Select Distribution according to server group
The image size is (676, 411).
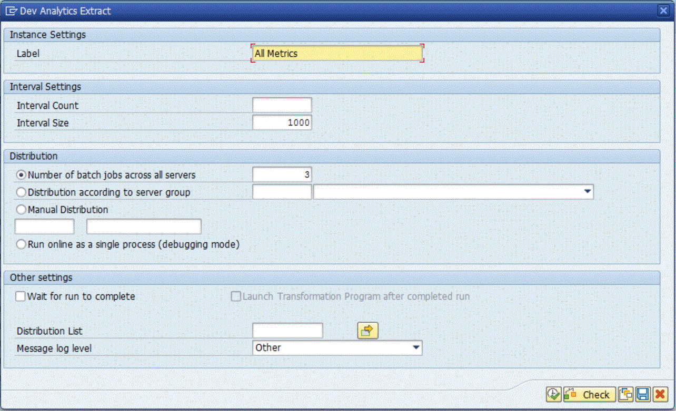coord(22,192)
